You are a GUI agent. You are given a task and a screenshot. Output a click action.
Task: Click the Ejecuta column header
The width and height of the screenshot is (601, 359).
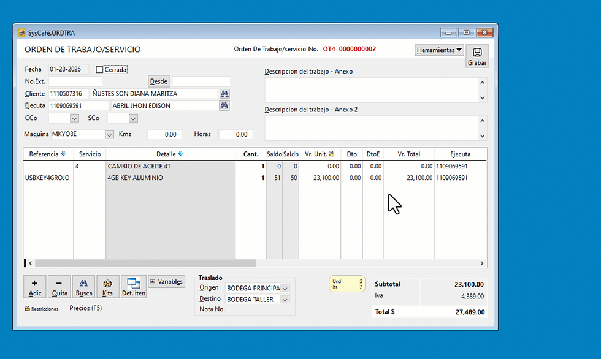coord(461,154)
